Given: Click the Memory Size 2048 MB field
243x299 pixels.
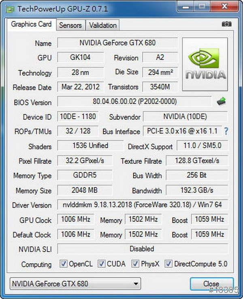Looking at the screenshot, I should pyautogui.click(x=85, y=190).
